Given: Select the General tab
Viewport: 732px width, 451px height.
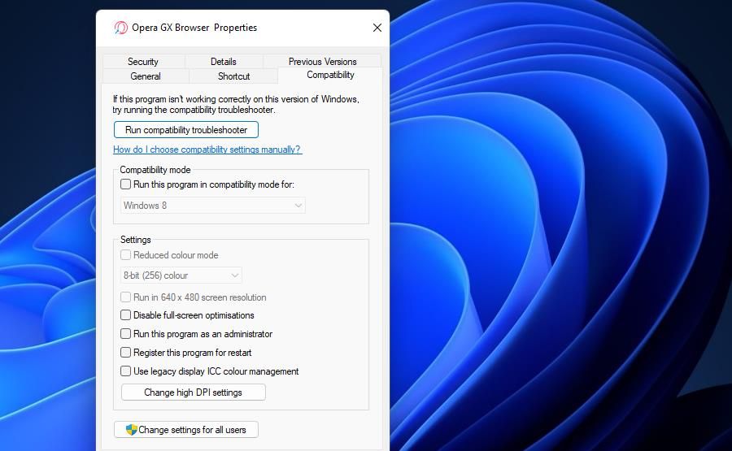Looking at the screenshot, I should click(146, 76).
